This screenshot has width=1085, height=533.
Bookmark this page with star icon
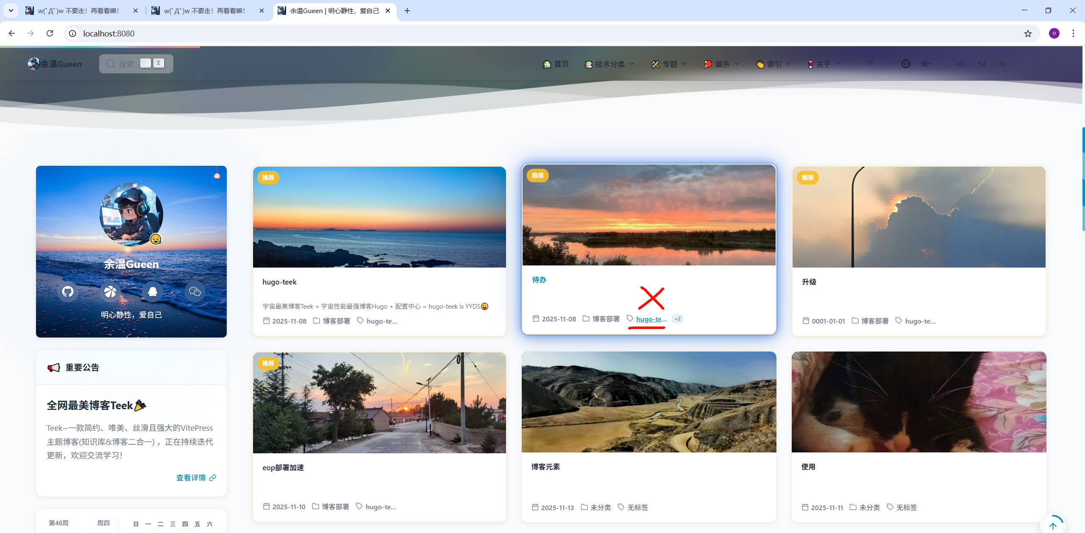coord(1028,33)
